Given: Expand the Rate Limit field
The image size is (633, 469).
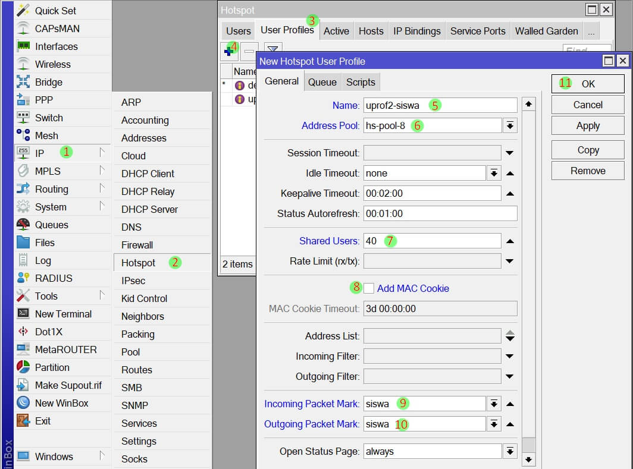Looking at the screenshot, I should point(510,261).
